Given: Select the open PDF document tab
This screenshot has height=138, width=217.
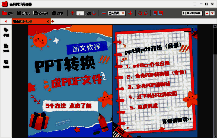Looking at the screenshot, I should [31, 21].
